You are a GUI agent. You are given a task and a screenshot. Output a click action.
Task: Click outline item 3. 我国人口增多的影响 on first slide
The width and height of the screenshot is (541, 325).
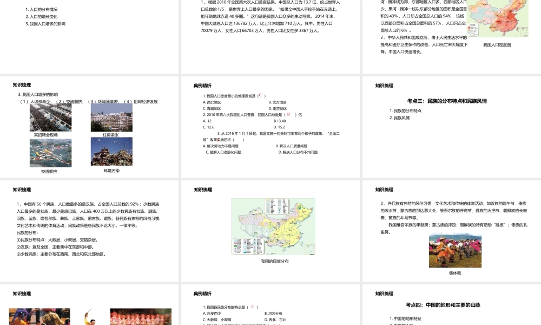45,24
